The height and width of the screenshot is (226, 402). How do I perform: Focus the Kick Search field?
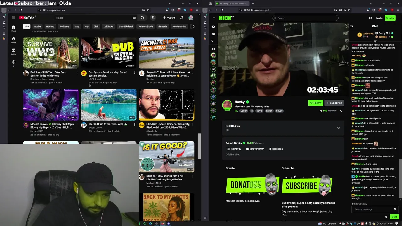coord(305,18)
